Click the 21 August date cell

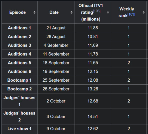(56, 28)
